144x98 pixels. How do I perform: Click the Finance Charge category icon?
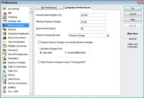coord(5,25)
